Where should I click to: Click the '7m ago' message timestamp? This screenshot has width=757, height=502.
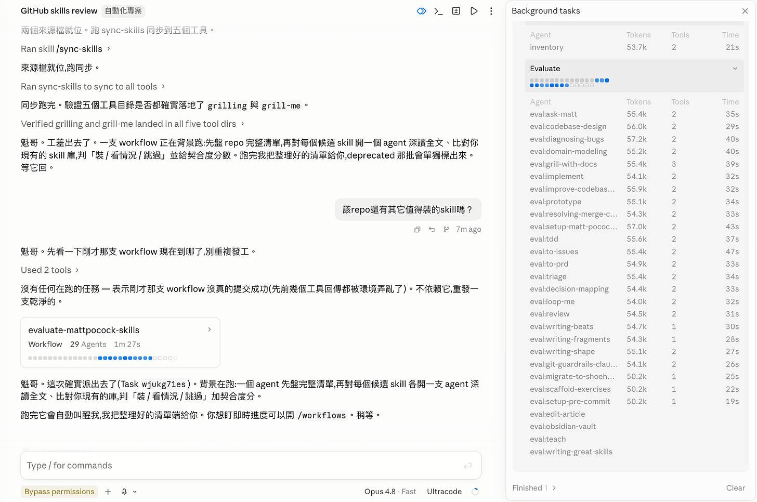(468, 229)
